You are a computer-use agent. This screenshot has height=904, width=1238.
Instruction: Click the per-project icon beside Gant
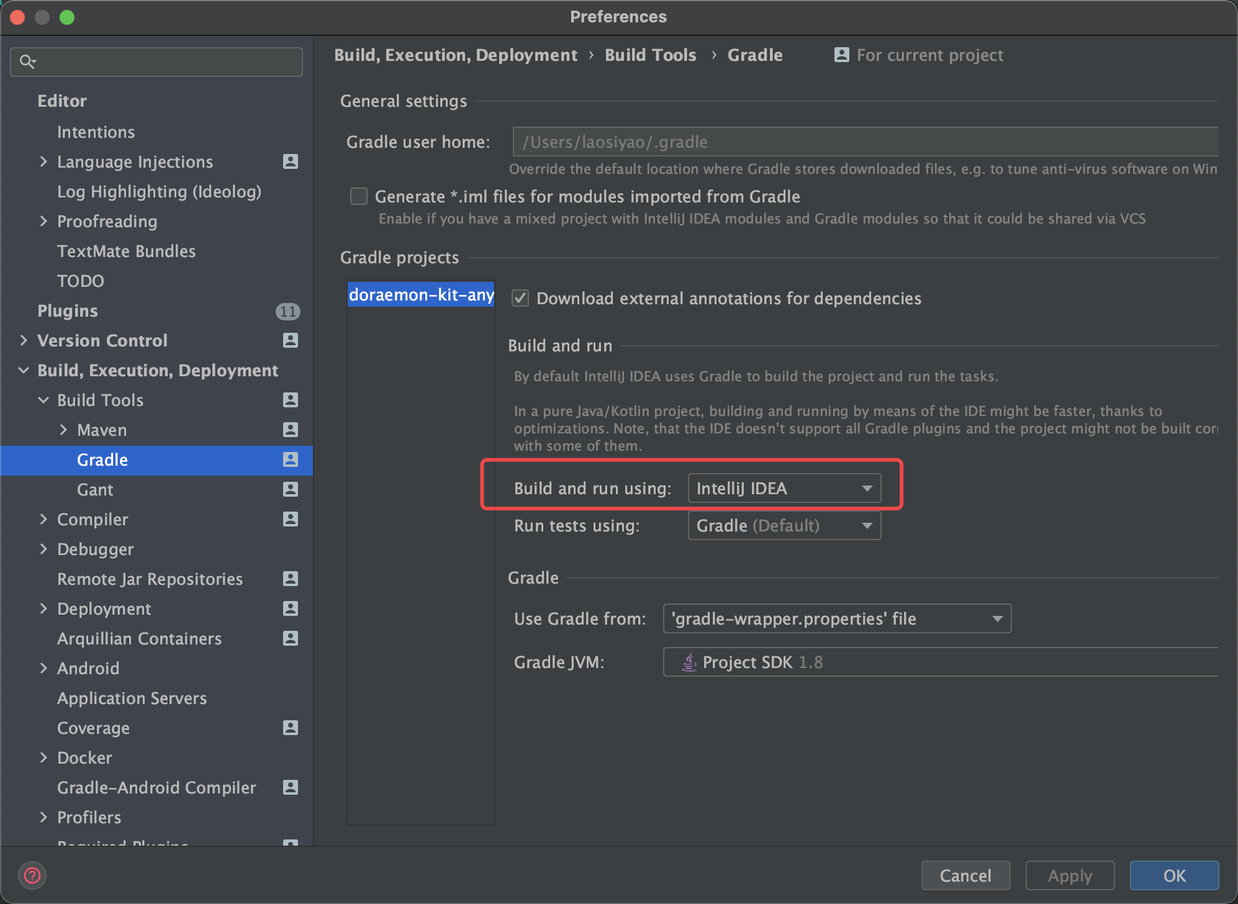click(291, 489)
